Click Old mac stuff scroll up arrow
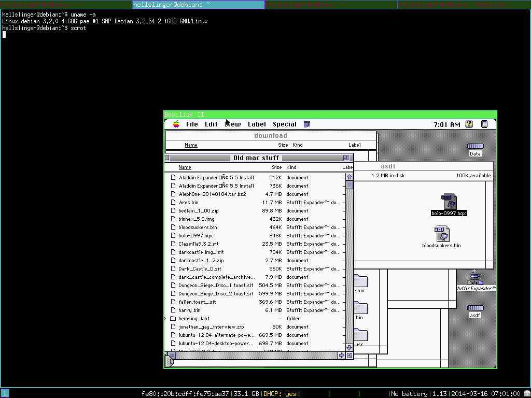 (x=349, y=177)
